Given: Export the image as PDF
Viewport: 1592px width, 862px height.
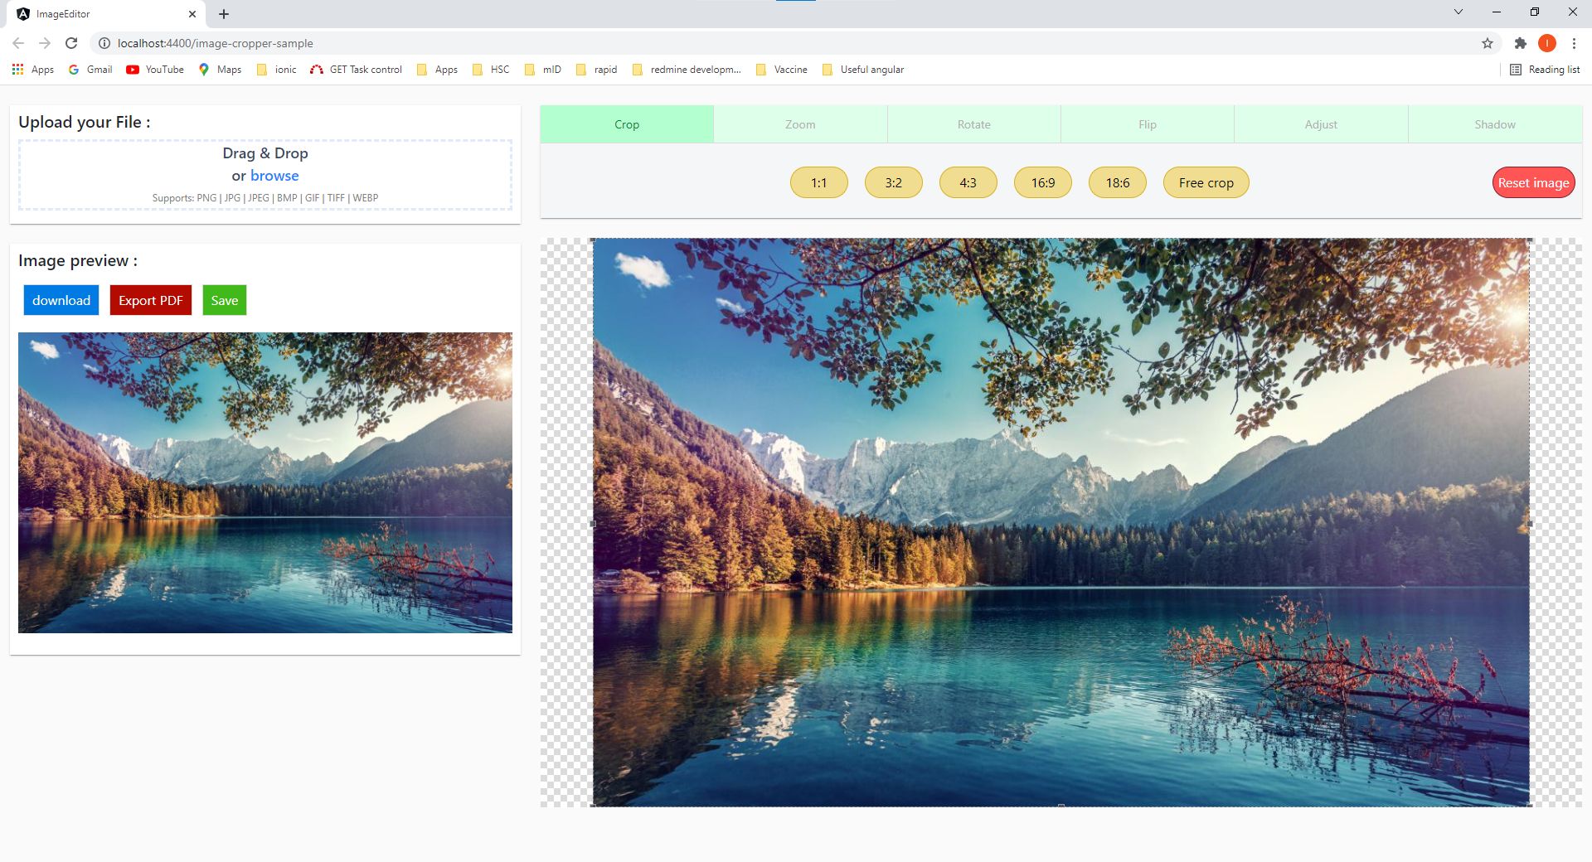Looking at the screenshot, I should pos(151,300).
